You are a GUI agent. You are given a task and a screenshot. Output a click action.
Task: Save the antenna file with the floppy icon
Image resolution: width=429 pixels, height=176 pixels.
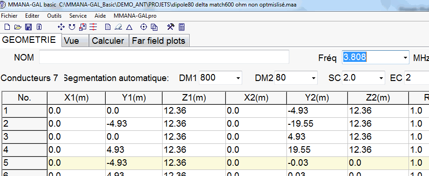point(28,27)
